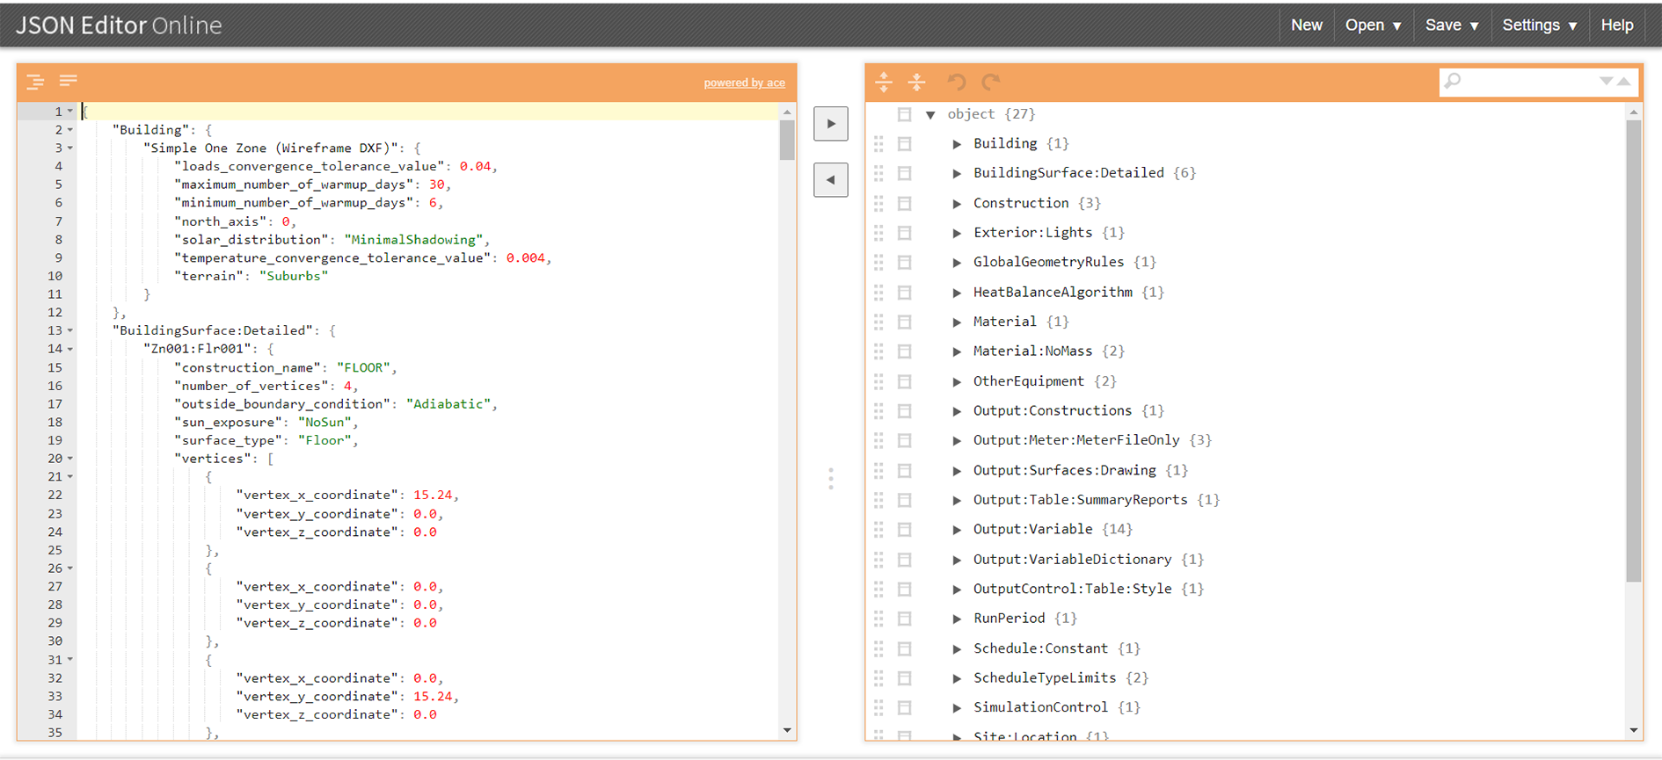This screenshot has width=1662, height=760.
Task: Copy tree to code with left arrow
Action: [x=830, y=180]
